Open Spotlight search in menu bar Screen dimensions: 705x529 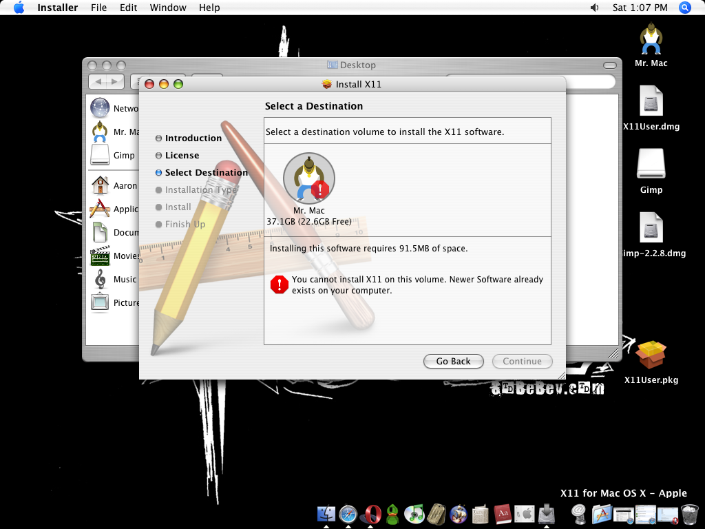coord(685,8)
